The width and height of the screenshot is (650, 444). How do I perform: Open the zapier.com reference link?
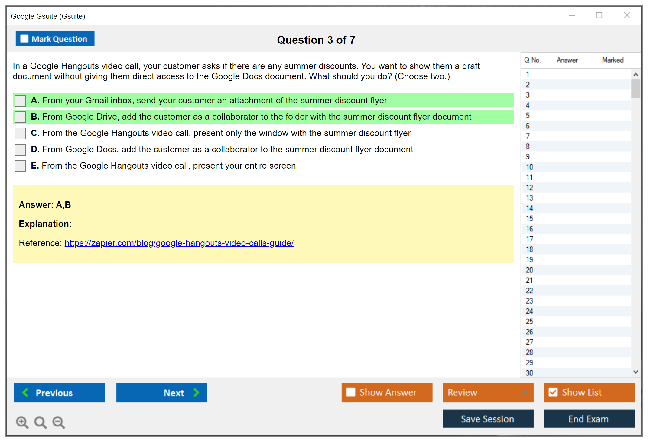(x=179, y=243)
